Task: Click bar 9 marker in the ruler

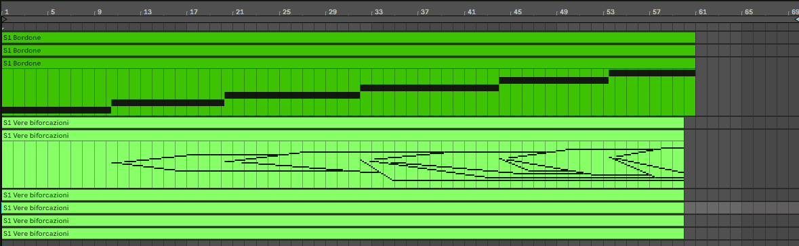Action: click(99, 11)
